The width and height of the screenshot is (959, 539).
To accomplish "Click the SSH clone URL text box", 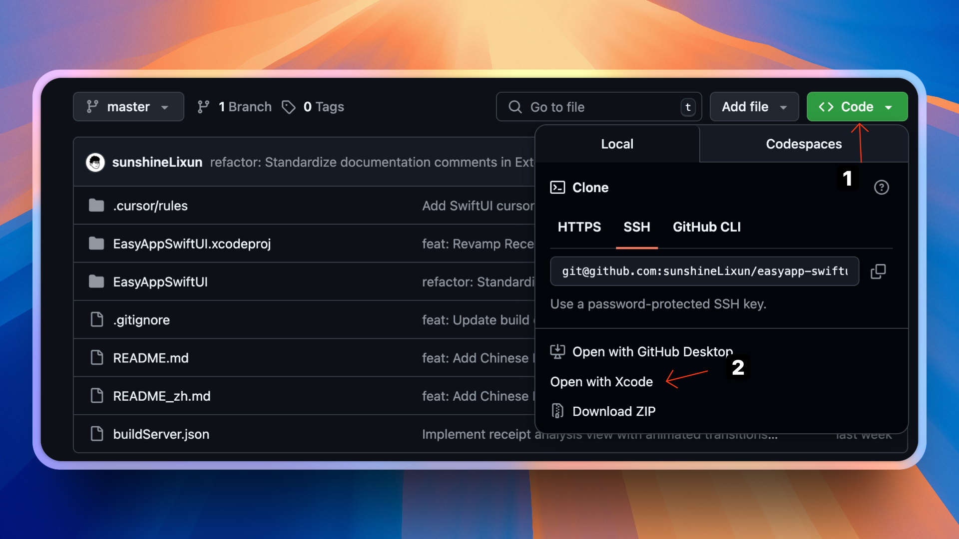I will point(704,271).
